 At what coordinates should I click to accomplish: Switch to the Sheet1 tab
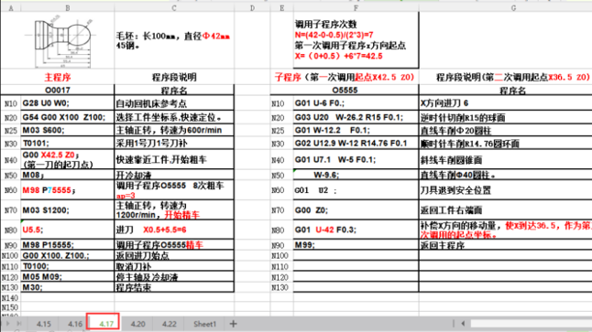click(x=204, y=324)
